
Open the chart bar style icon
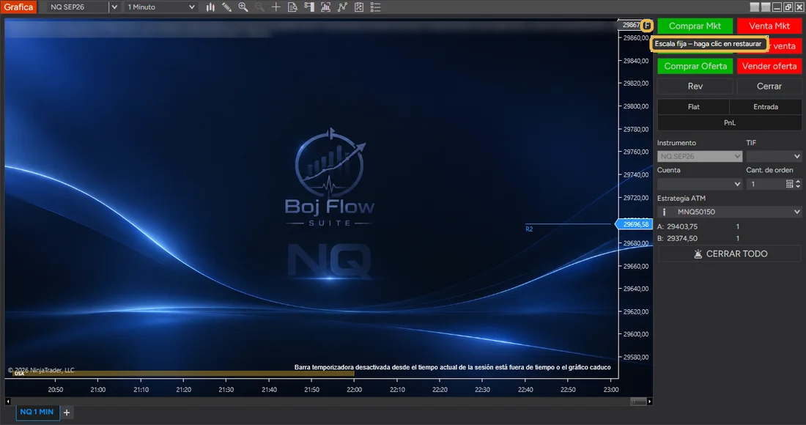(210, 7)
